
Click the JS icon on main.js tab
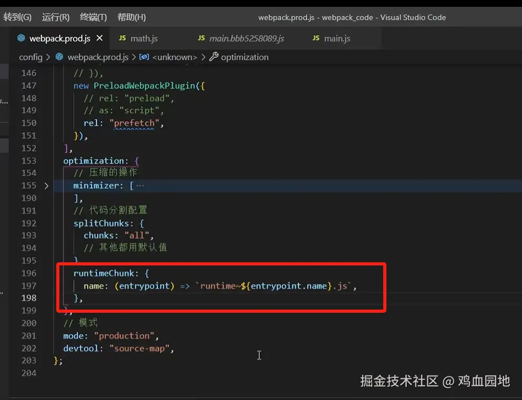316,38
